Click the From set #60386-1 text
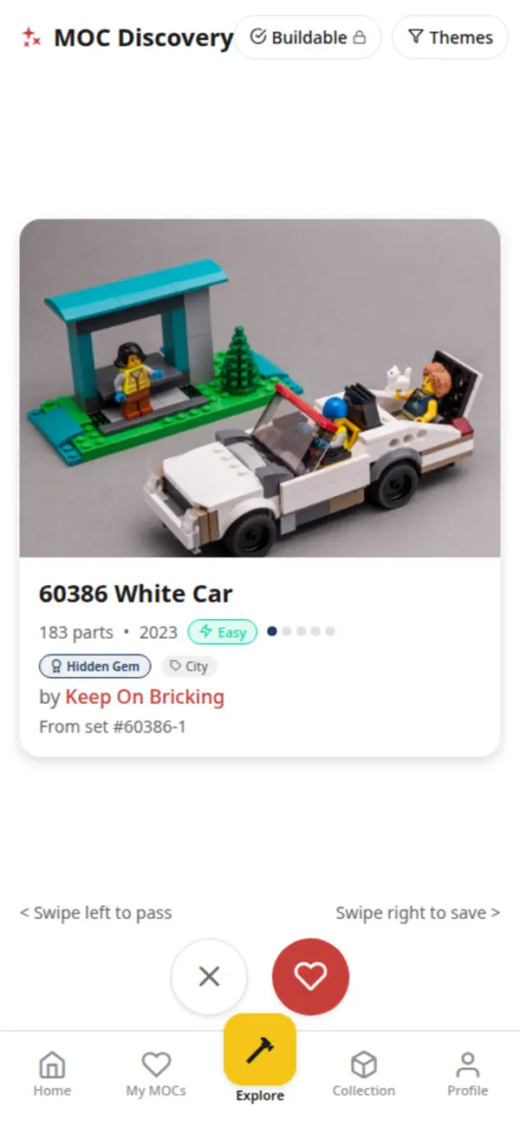Screen dimensions: 520x1127 [113, 726]
